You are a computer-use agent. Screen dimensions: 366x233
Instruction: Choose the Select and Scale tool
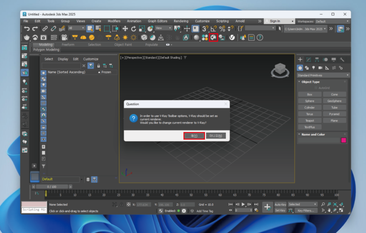142,29
